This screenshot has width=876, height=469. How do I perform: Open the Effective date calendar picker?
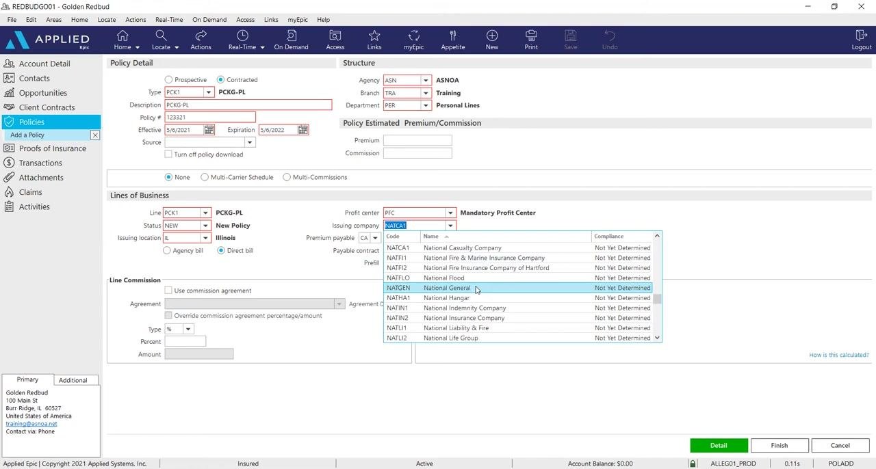click(209, 130)
